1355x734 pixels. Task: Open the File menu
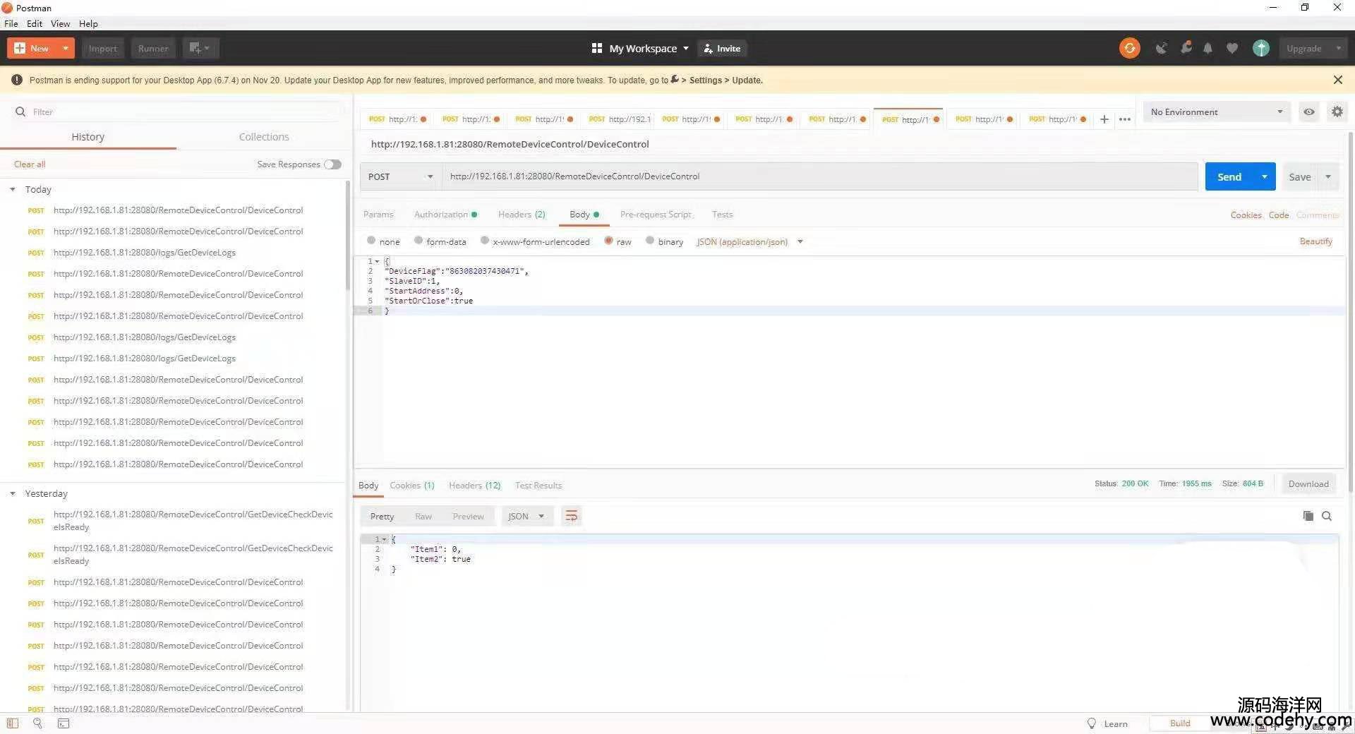(11, 23)
